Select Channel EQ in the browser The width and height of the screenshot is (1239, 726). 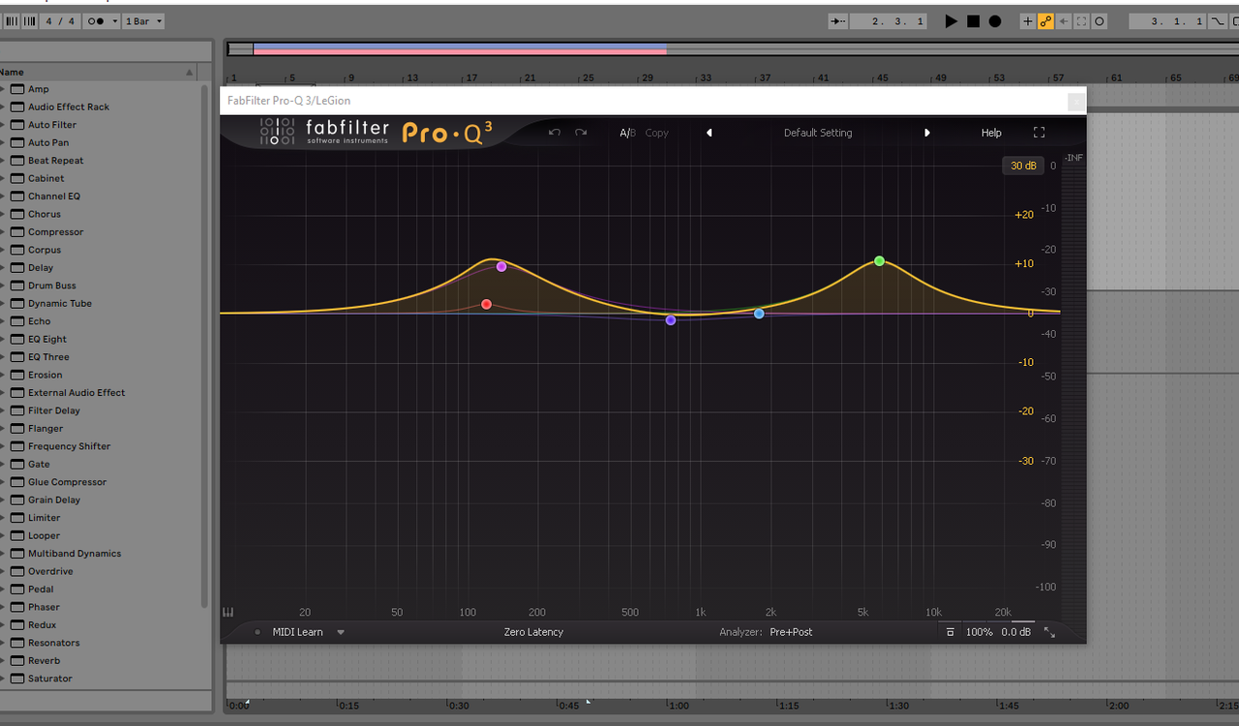[54, 197]
